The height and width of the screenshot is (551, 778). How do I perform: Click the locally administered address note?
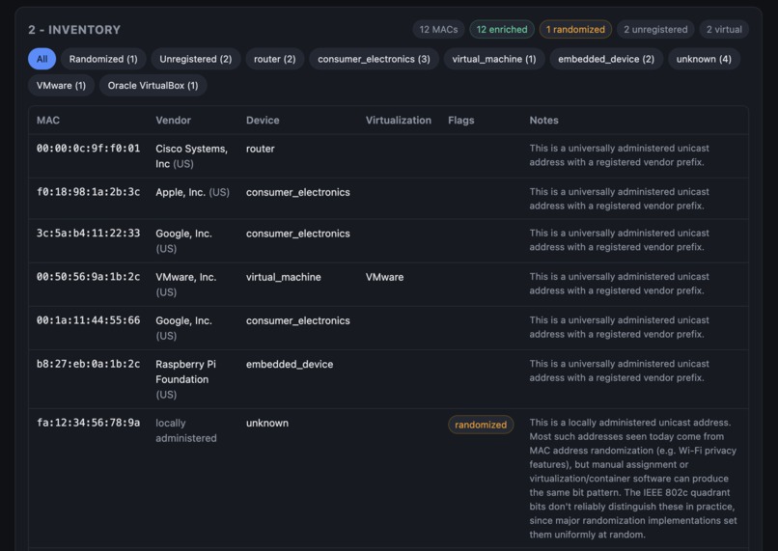(633, 478)
